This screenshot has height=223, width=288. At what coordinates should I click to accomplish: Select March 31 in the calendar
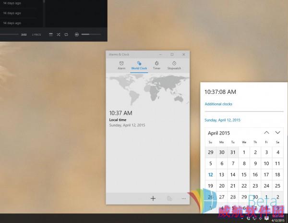(233, 152)
